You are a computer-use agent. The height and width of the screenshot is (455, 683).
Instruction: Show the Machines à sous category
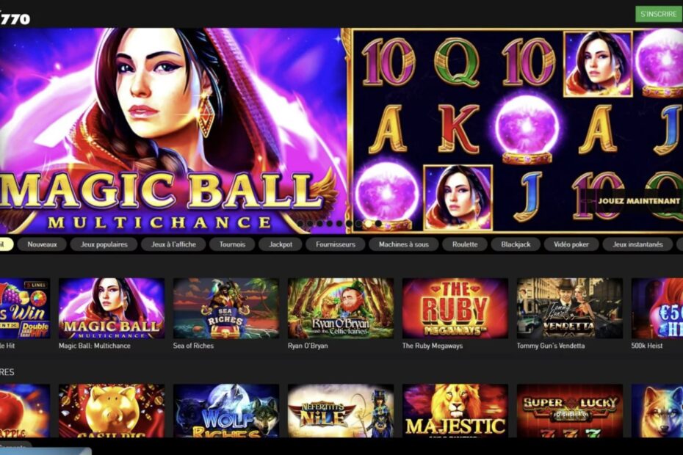pos(404,244)
